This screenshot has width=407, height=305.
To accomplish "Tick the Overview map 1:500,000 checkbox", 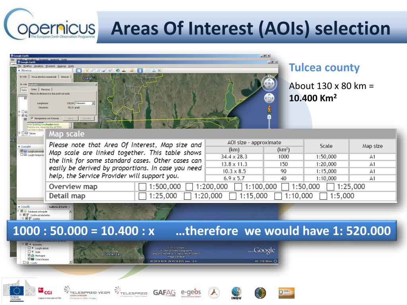I will 143,187.
